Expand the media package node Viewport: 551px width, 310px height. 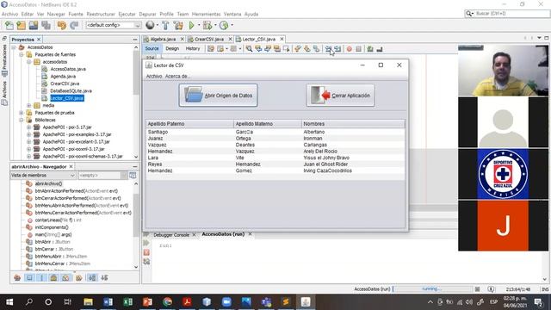[x=28, y=105]
